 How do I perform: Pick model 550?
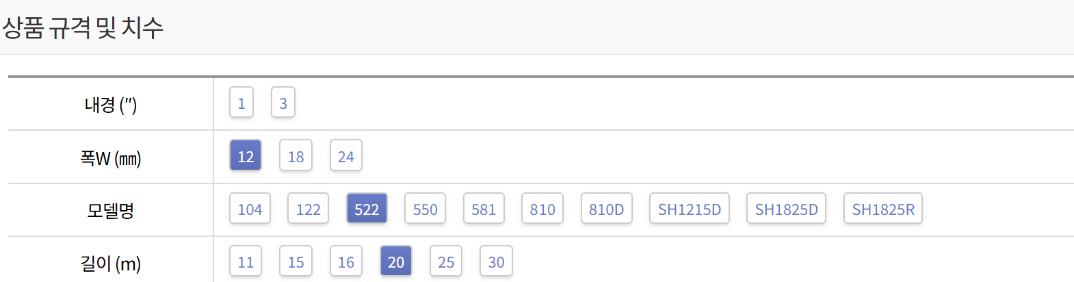click(425, 209)
